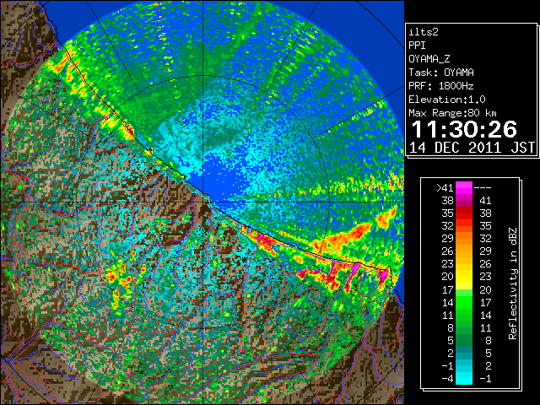Select the 'Elevation:1.0' text
540x405 pixels.
pyautogui.click(x=447, y=100)
